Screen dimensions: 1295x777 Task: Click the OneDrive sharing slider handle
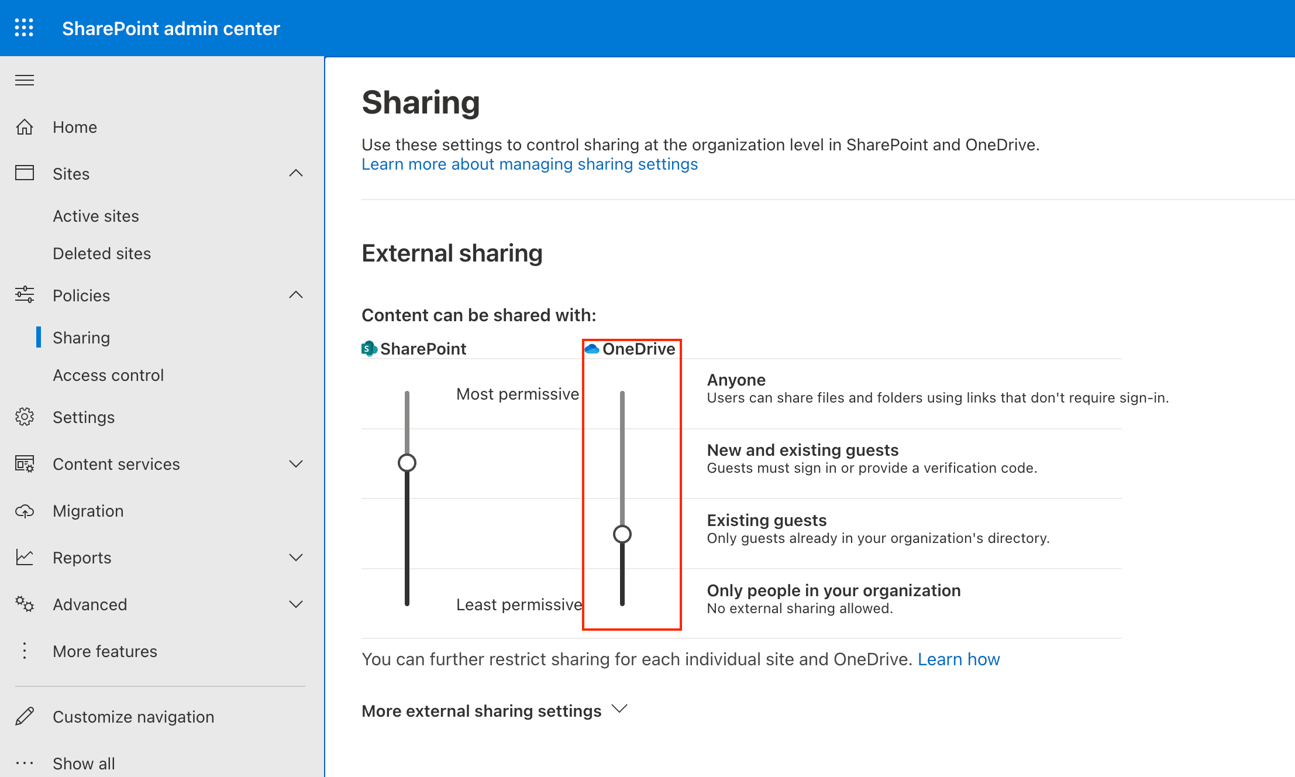tap(622, 534)
